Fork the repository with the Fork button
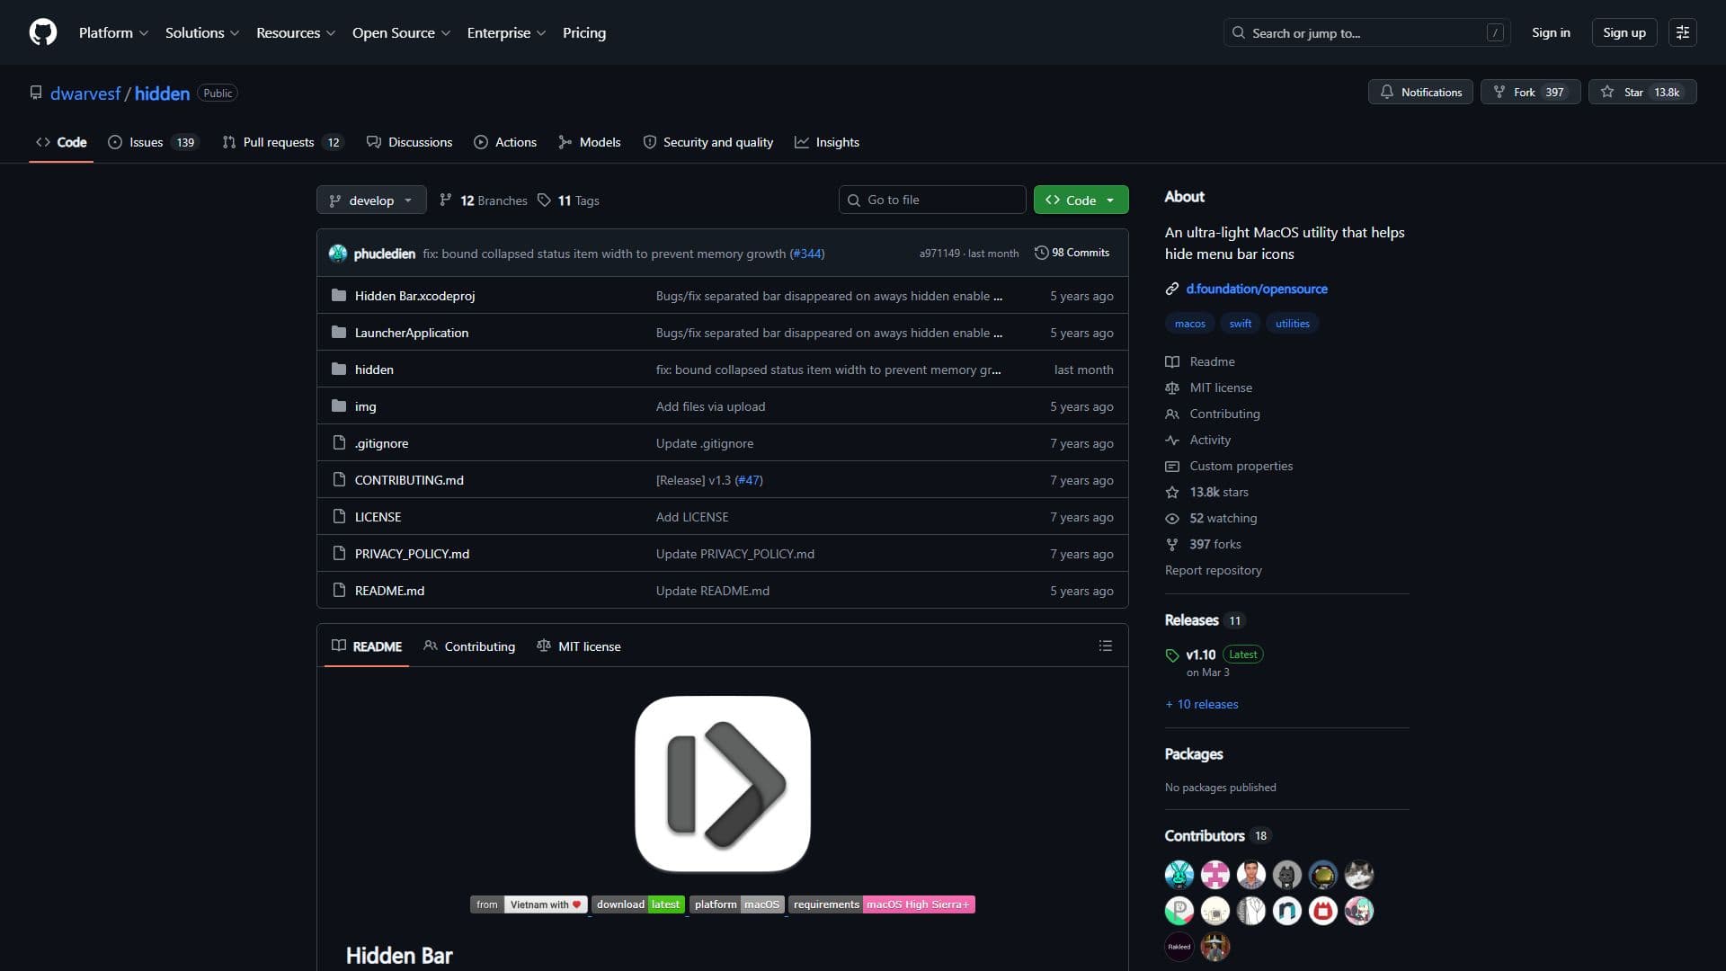1726x971 pixels. click(1530, 92)
